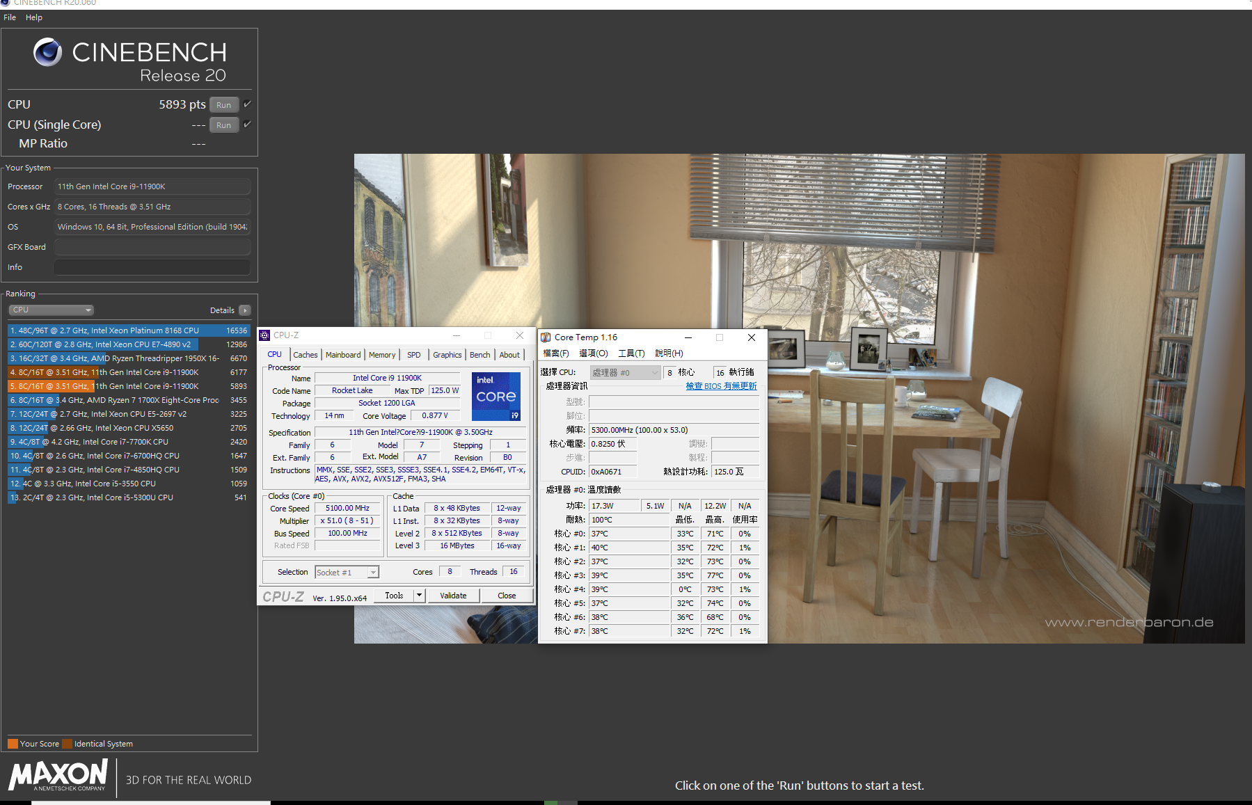Click the Multiplier x 51.0 value
Image resolution: width=1252 pixels, height=805 pixels.
[x=347, y=521]
